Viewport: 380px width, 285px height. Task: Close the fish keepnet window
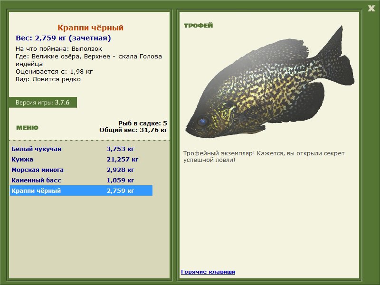tap(371, 9)
